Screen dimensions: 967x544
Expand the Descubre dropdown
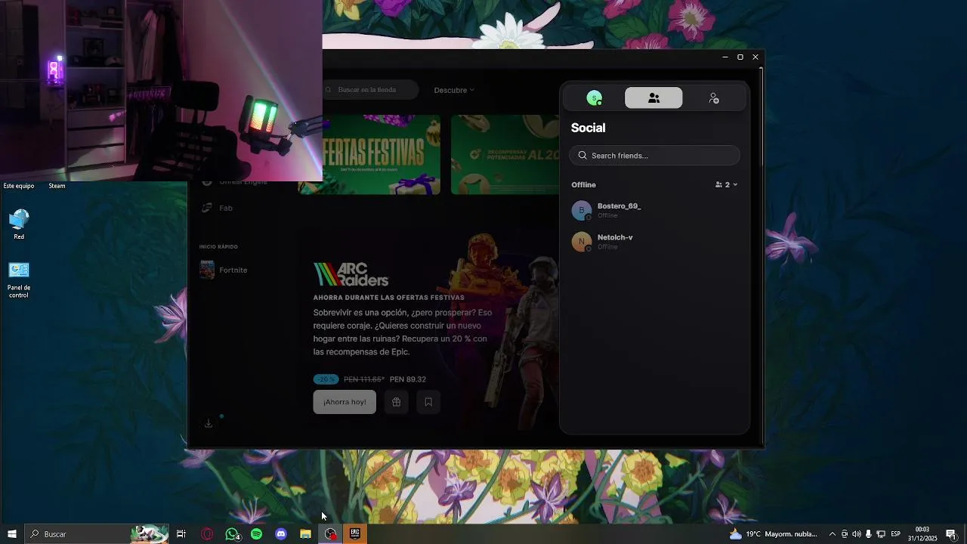[454, 90]
